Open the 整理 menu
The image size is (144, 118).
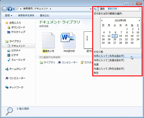click(9, 16)
